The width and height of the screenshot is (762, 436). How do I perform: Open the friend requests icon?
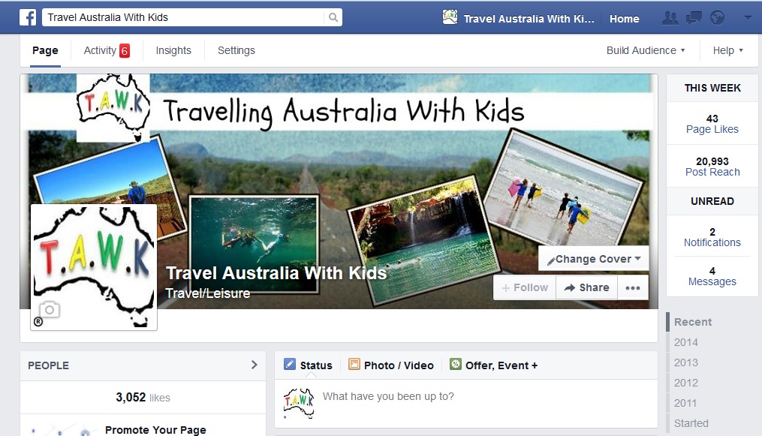coord(670,18)
